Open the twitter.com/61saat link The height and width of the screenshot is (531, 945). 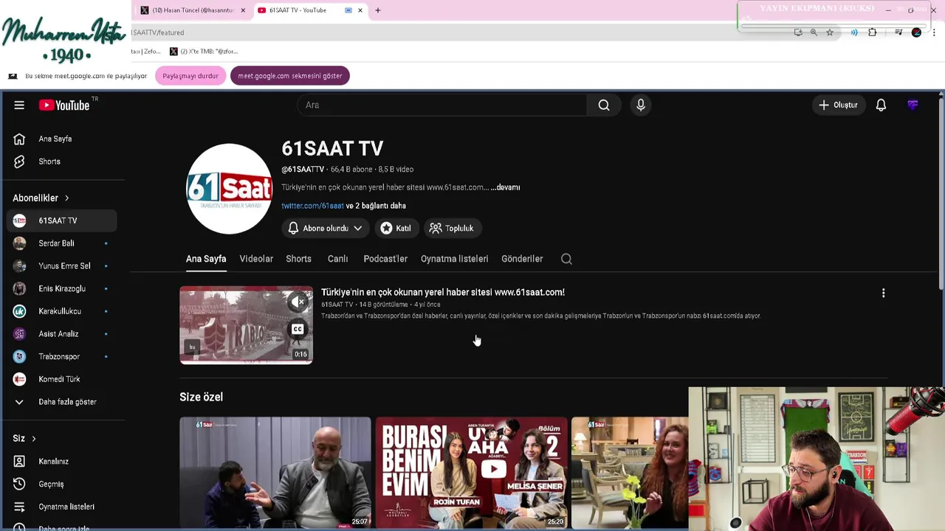312,206
